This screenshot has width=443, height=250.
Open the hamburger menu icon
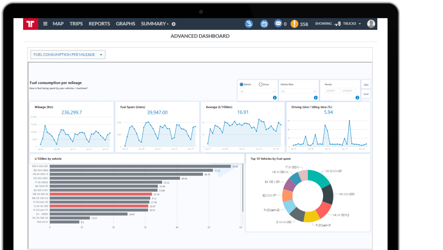[x=45, y=24]
